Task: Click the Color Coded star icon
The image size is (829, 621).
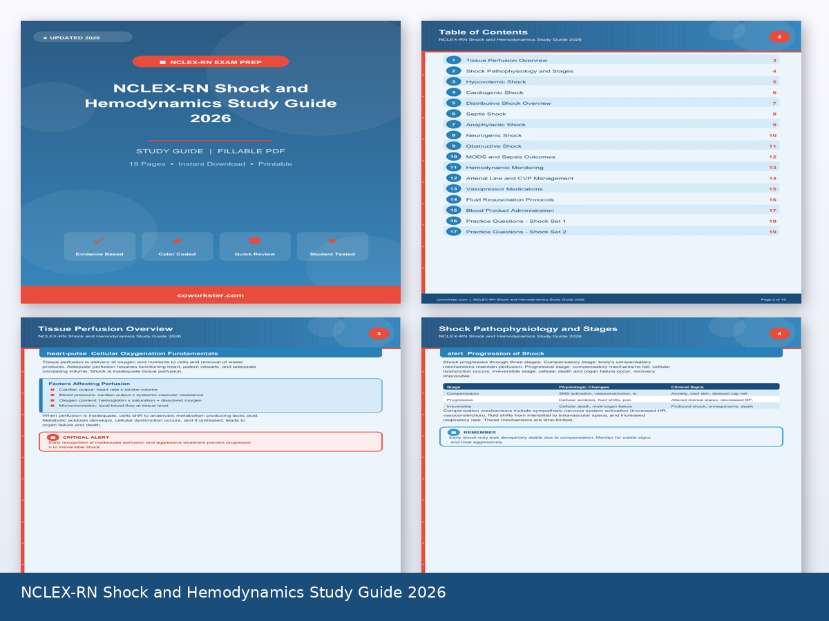Action: [177, 241]
